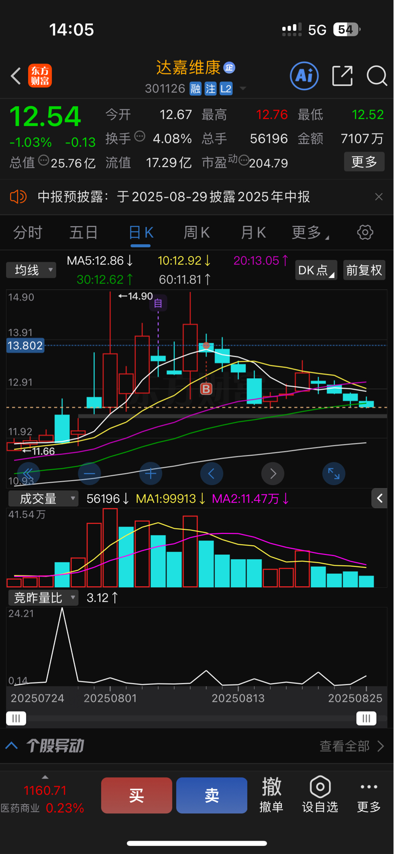Expand 医药商业 index panel arrow
Viewport: 394px width, 854px height.
click(45, 778)
